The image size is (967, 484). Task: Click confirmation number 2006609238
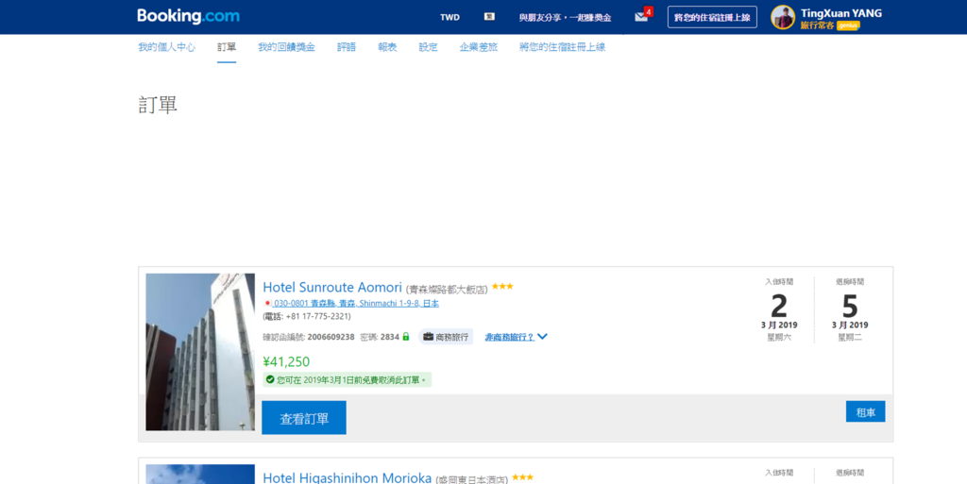pyautogui.click(x=331, y=337)
